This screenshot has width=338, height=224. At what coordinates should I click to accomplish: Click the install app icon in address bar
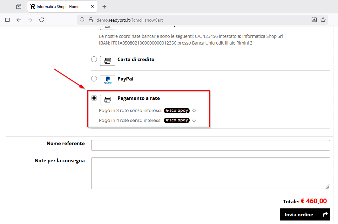[x=314, y=20]
